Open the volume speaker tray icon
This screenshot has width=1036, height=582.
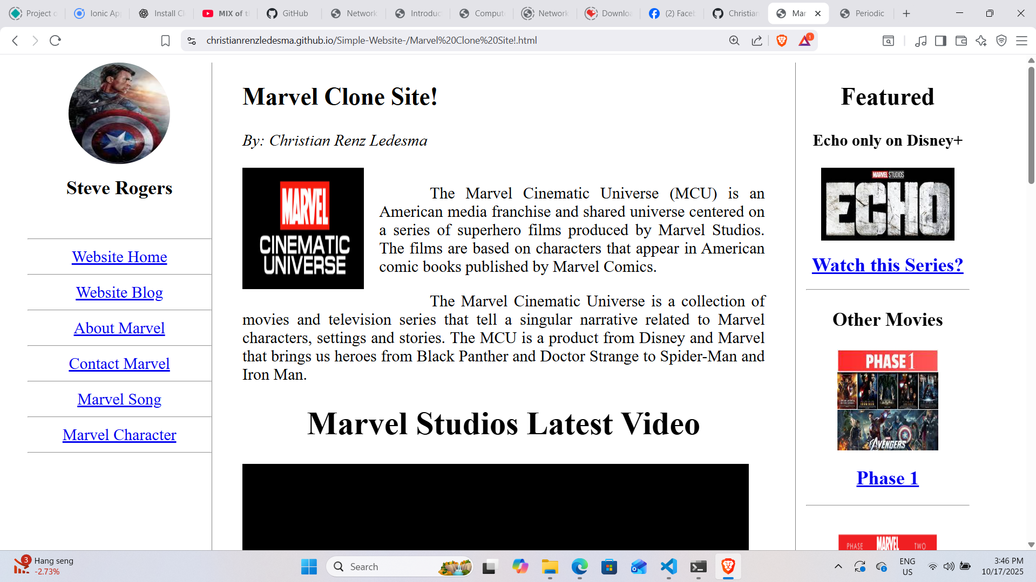point(949,566)
